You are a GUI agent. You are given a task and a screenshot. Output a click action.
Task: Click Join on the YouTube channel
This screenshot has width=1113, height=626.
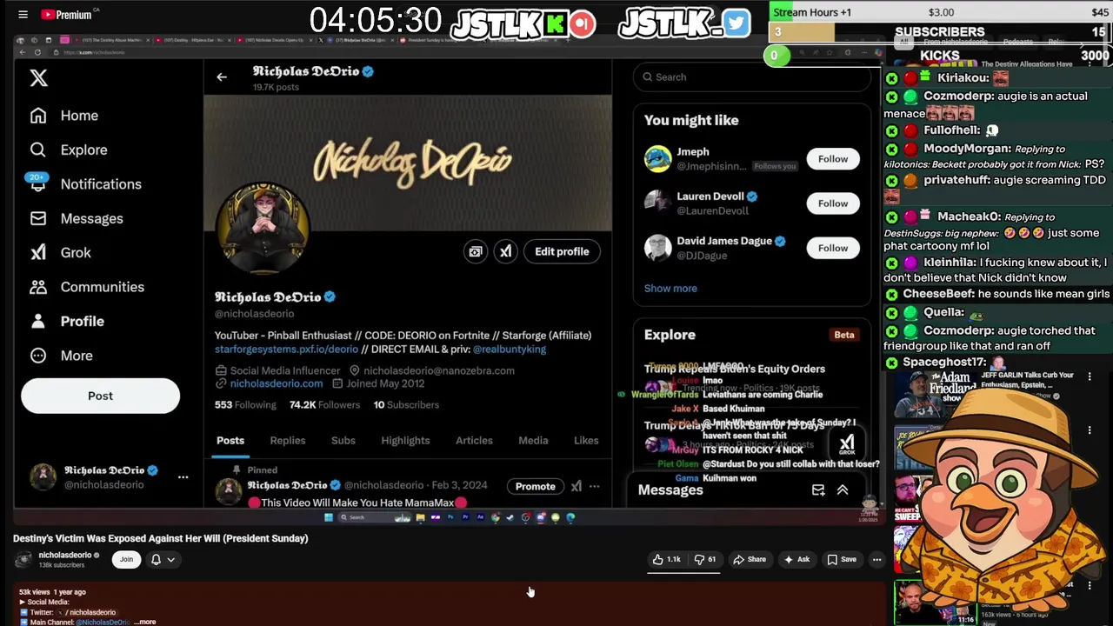pos(126,559)
